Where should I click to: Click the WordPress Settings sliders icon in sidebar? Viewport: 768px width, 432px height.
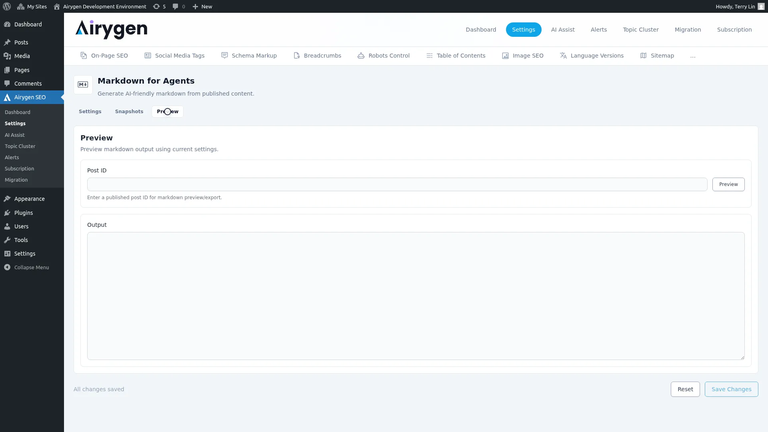coord(7,254)
